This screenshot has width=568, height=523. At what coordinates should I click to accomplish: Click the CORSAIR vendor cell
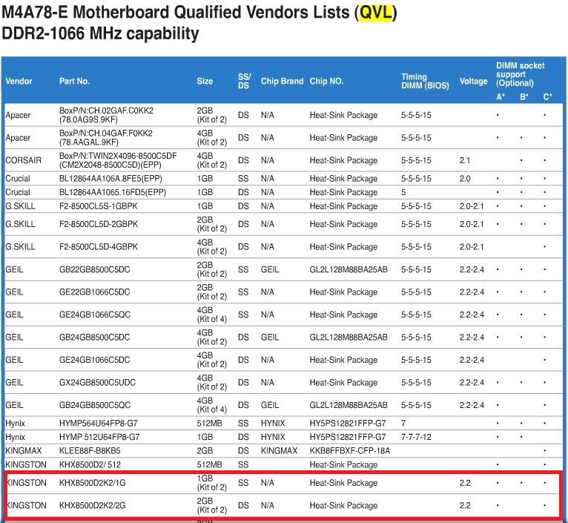pyautogui.click(x=23, y=160)
